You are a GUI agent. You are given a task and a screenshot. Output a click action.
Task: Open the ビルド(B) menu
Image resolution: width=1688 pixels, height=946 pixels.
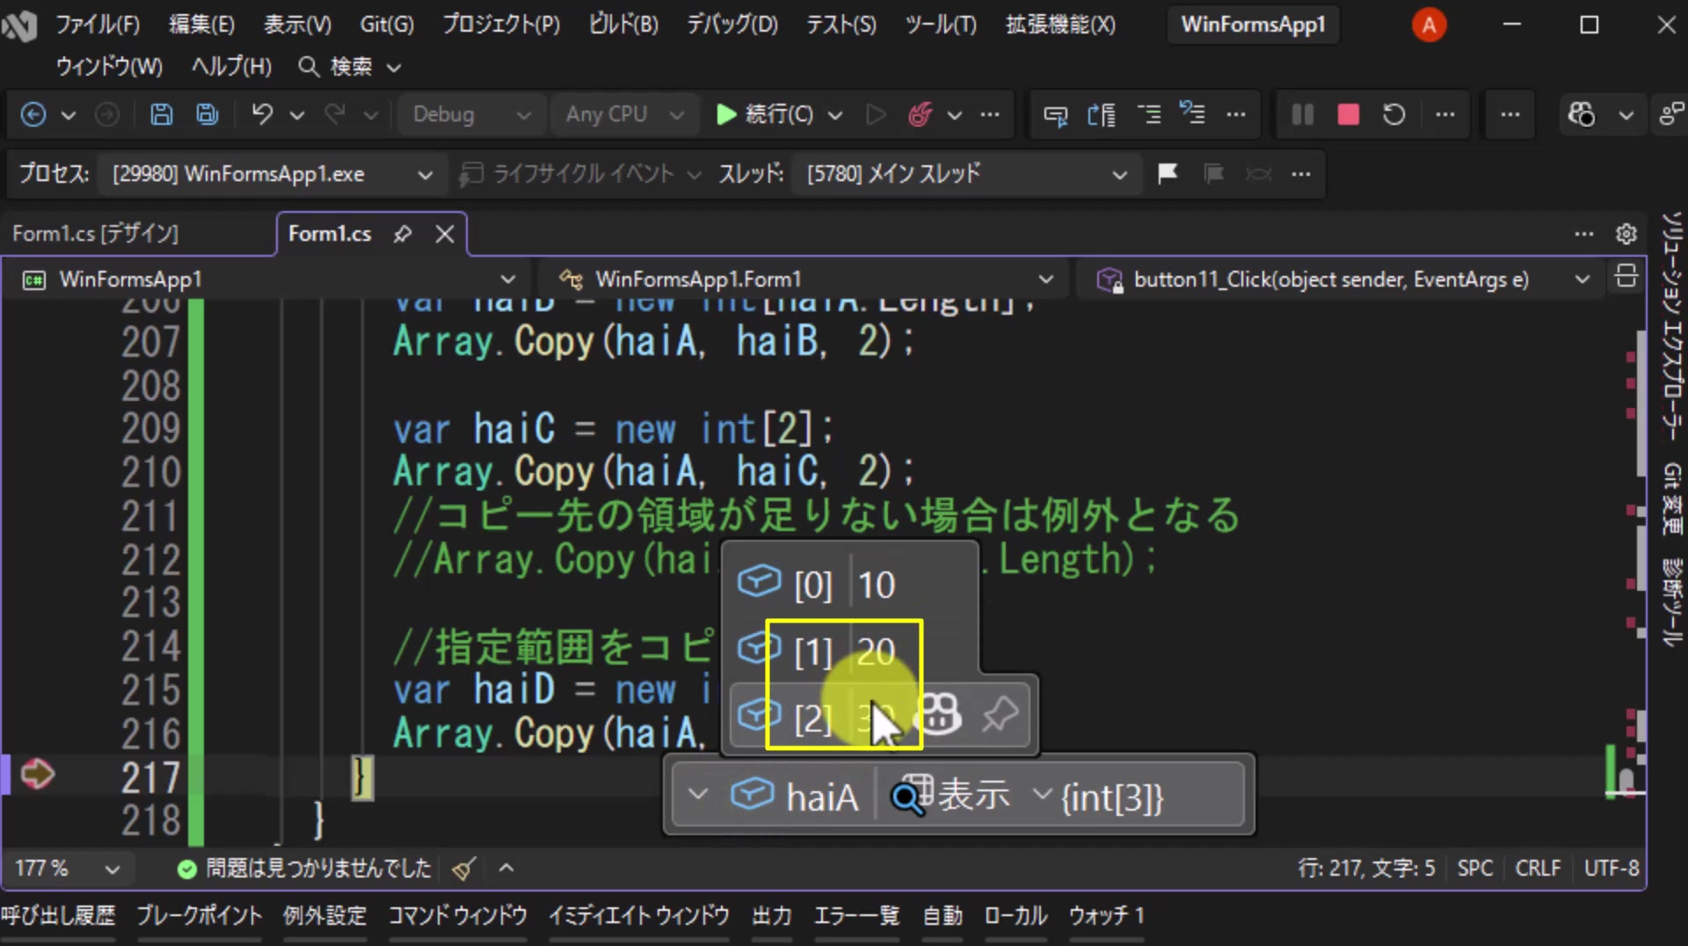[623, 25]
